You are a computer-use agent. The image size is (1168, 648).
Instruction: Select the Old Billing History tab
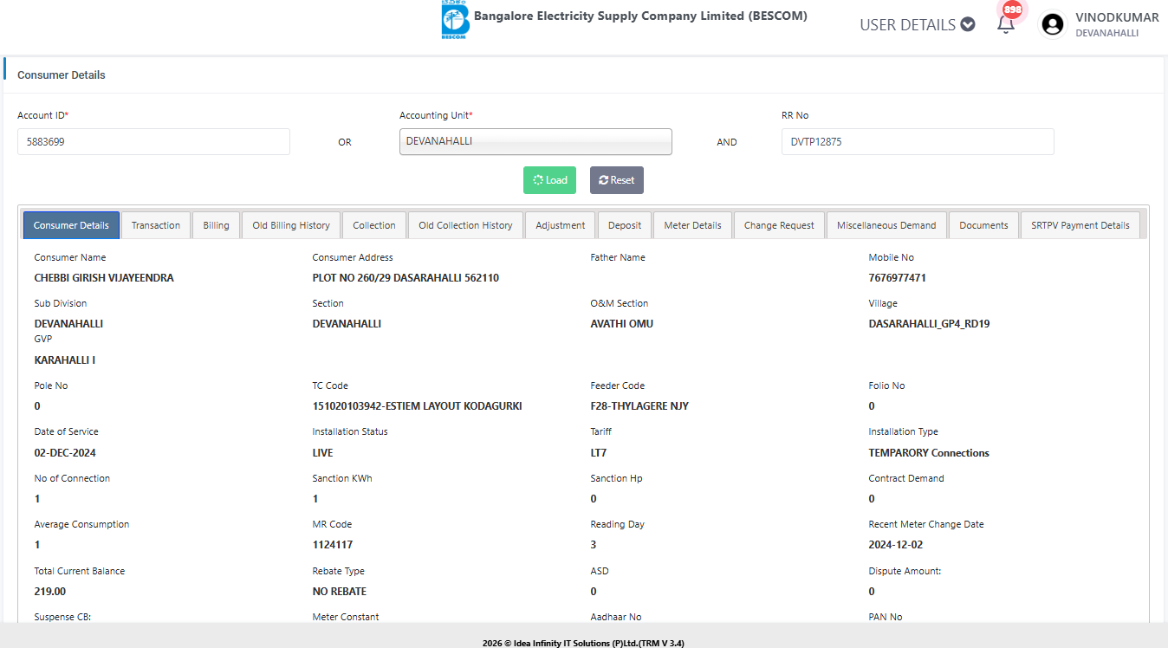(x=291, y=225)
